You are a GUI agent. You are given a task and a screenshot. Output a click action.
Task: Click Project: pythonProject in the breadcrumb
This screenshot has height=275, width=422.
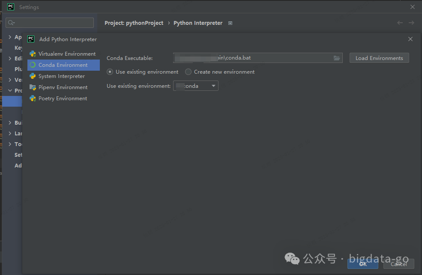[x=134, y=23]
